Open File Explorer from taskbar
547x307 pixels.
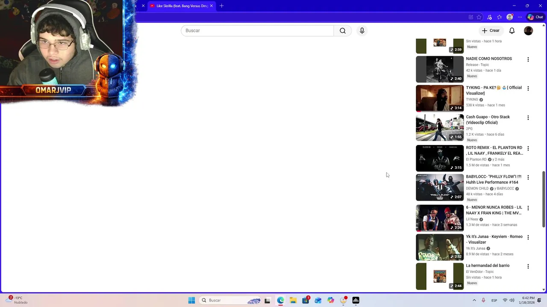293,300
